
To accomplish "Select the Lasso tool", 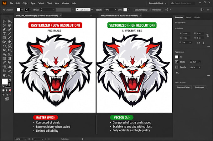I will (9, 25).
